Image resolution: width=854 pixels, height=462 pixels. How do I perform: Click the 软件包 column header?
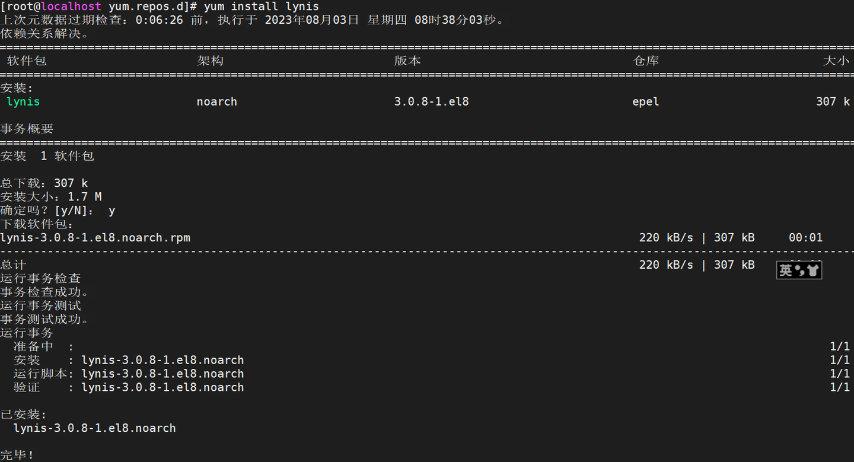pyautogui.click(x=27, y=60)
